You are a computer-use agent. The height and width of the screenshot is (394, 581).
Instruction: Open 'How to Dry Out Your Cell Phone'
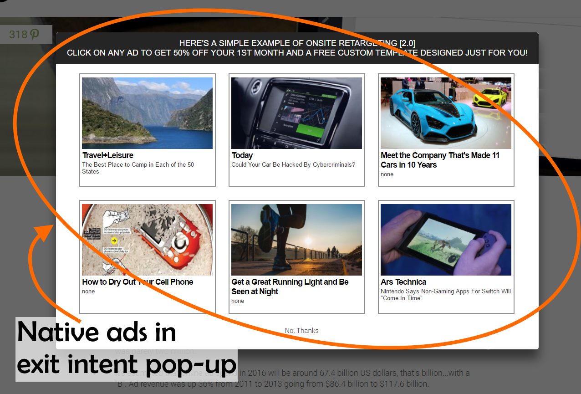pos(137,282)
